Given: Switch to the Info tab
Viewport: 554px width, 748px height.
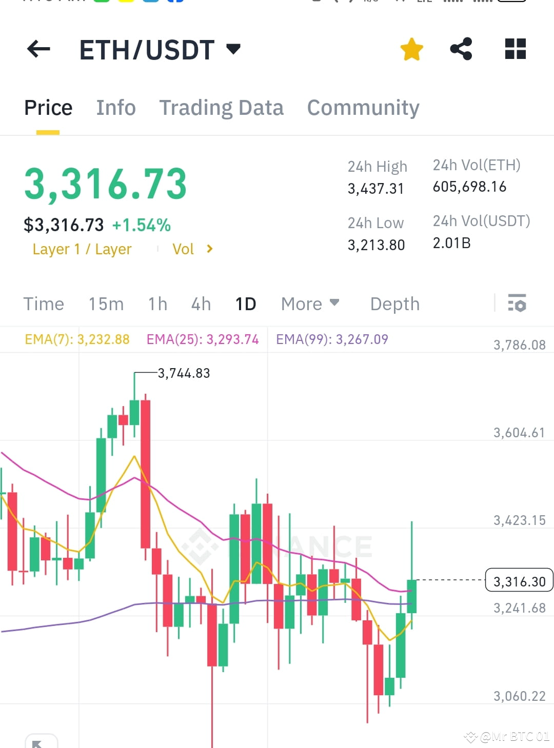Looking at the screenshot, I should coord(115,108).
